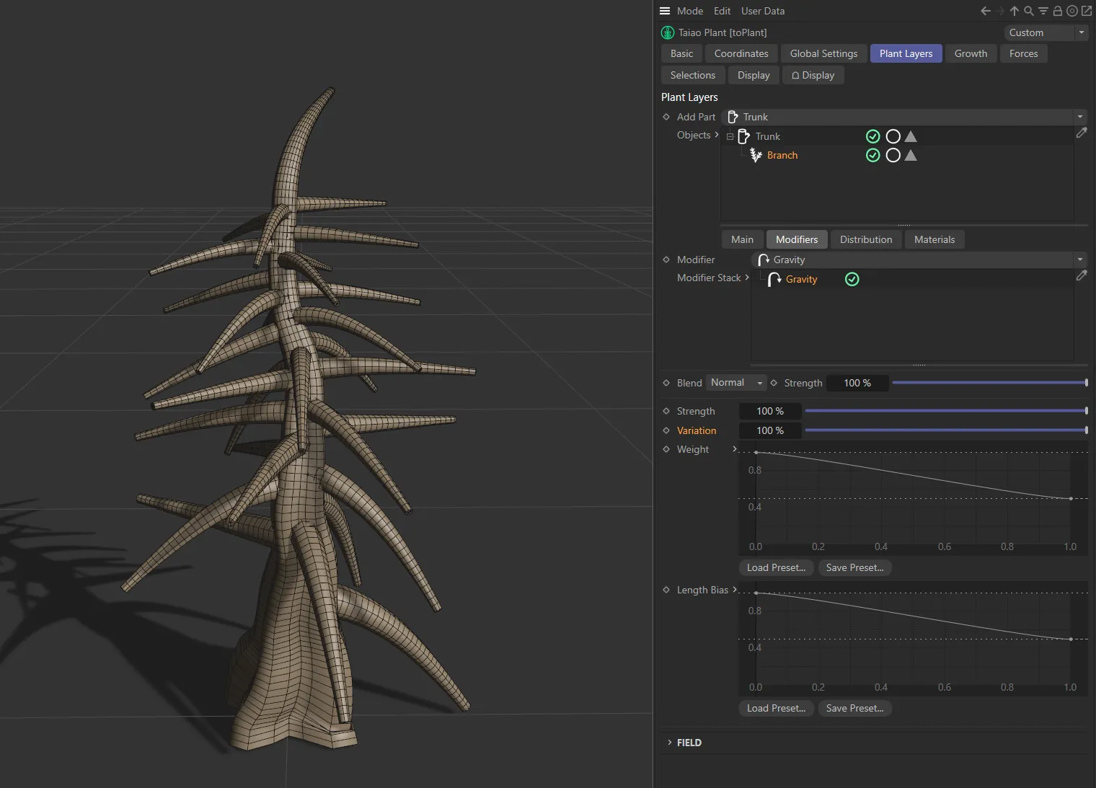Toggle the circle visibility dot on Trunk
The image size is (1096, 788).
coord(893,136)
